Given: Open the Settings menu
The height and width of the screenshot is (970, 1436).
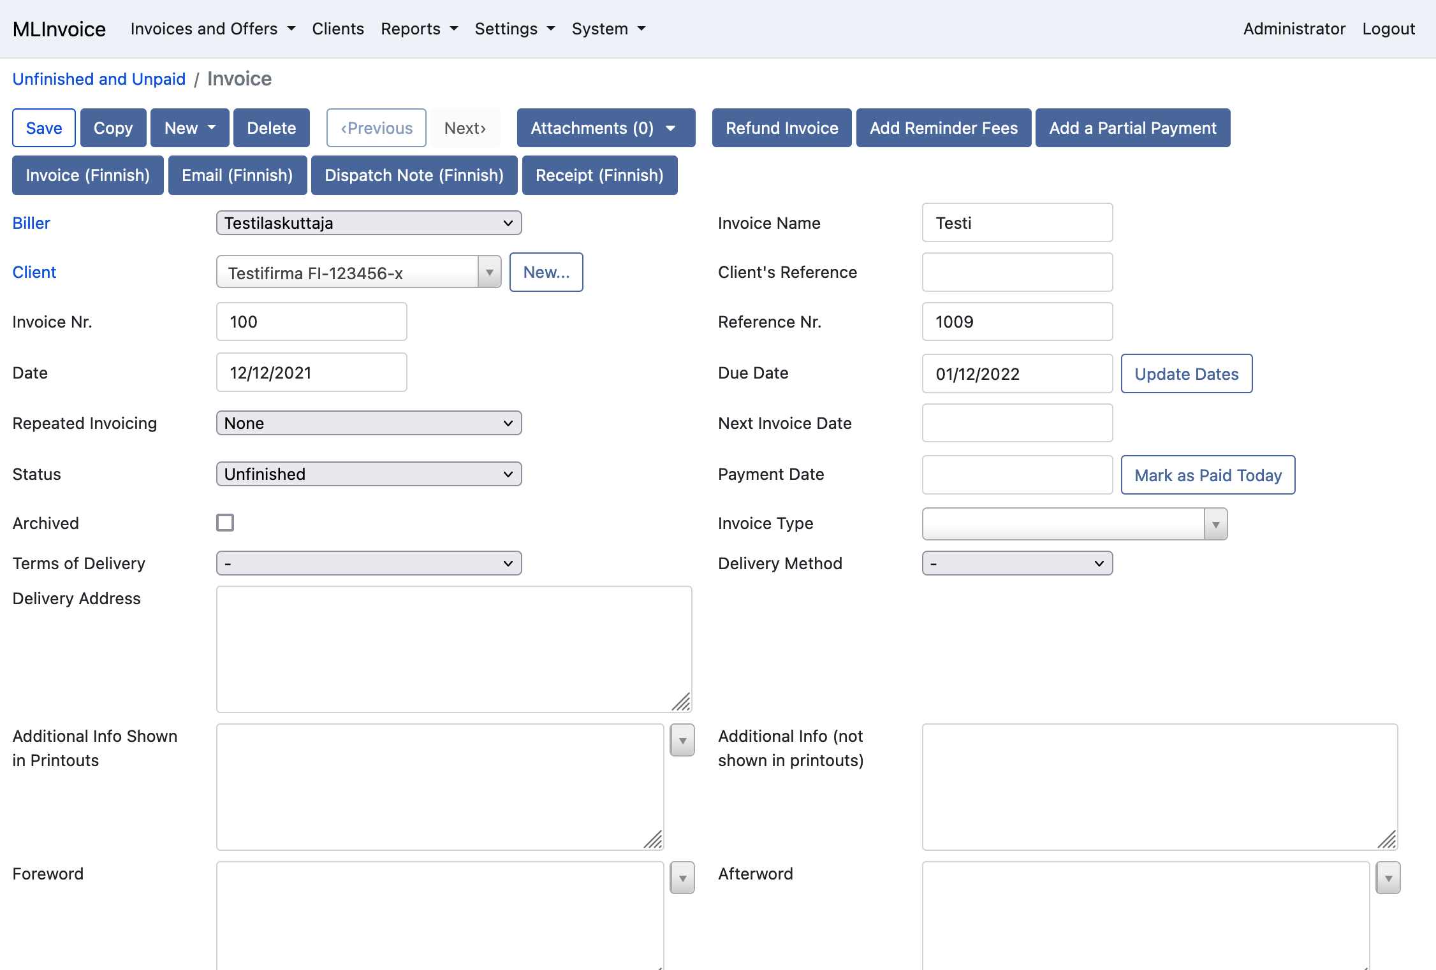Looking at the screenshot, I should coord(515,29).
